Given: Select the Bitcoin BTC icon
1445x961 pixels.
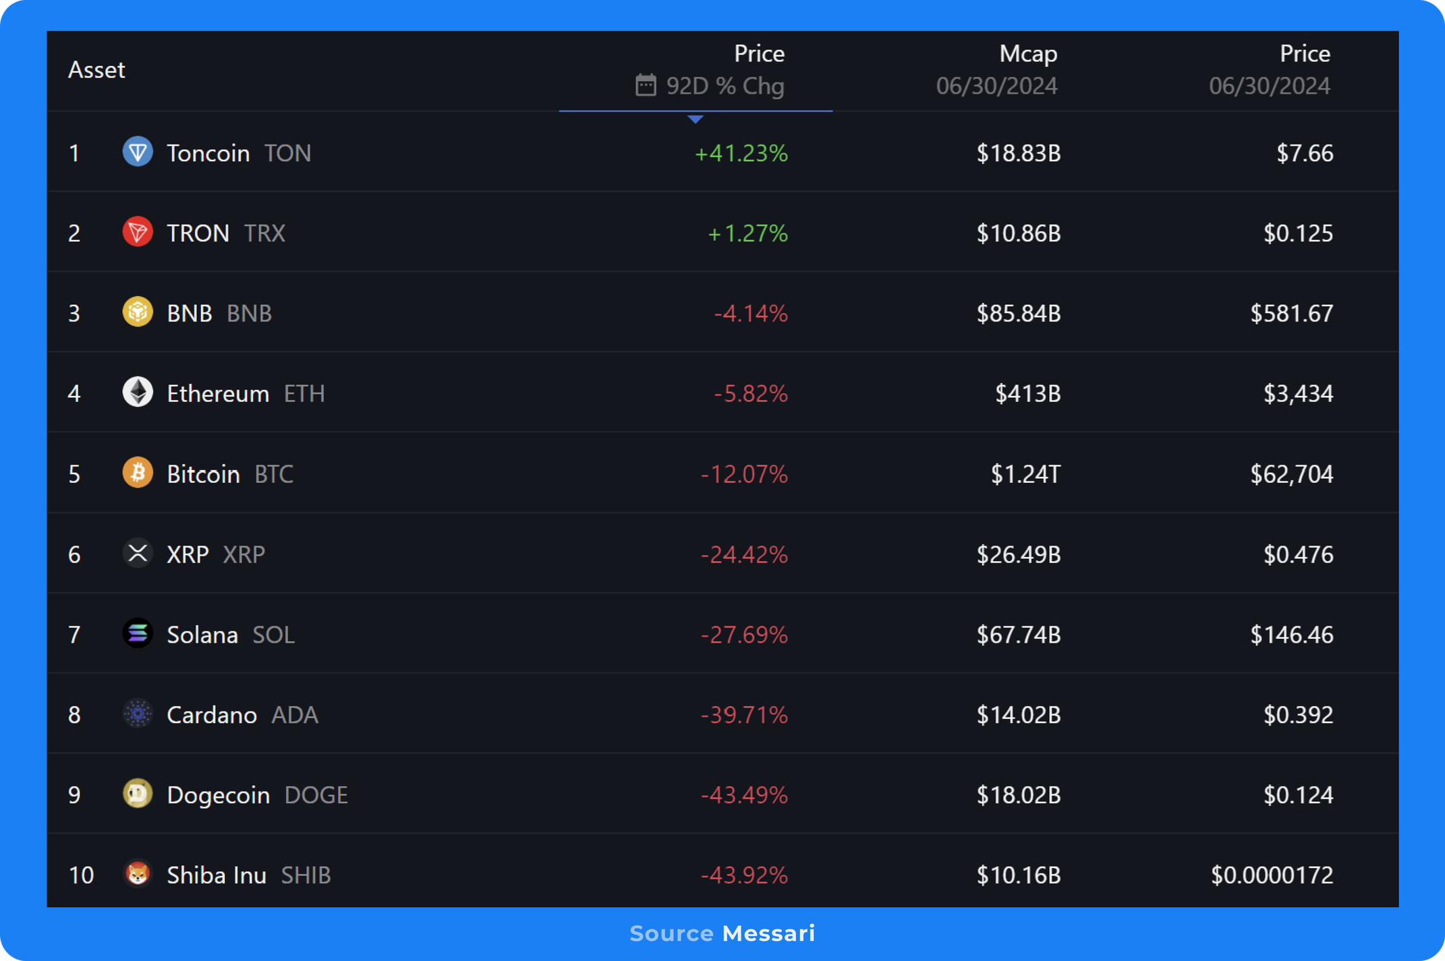Looking at the screenshot, I should [x=137, y=473].
